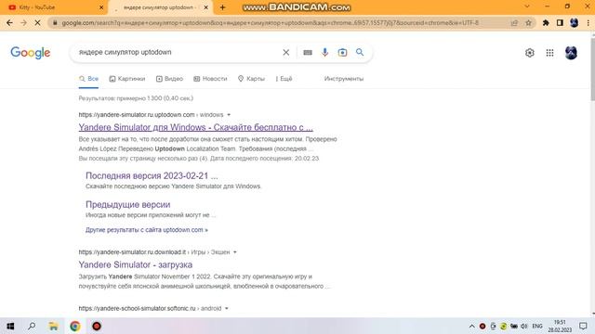Expand dropdown arrow next to download.it URL
This screenshot has width=595, height=334.
pos(235,252)
